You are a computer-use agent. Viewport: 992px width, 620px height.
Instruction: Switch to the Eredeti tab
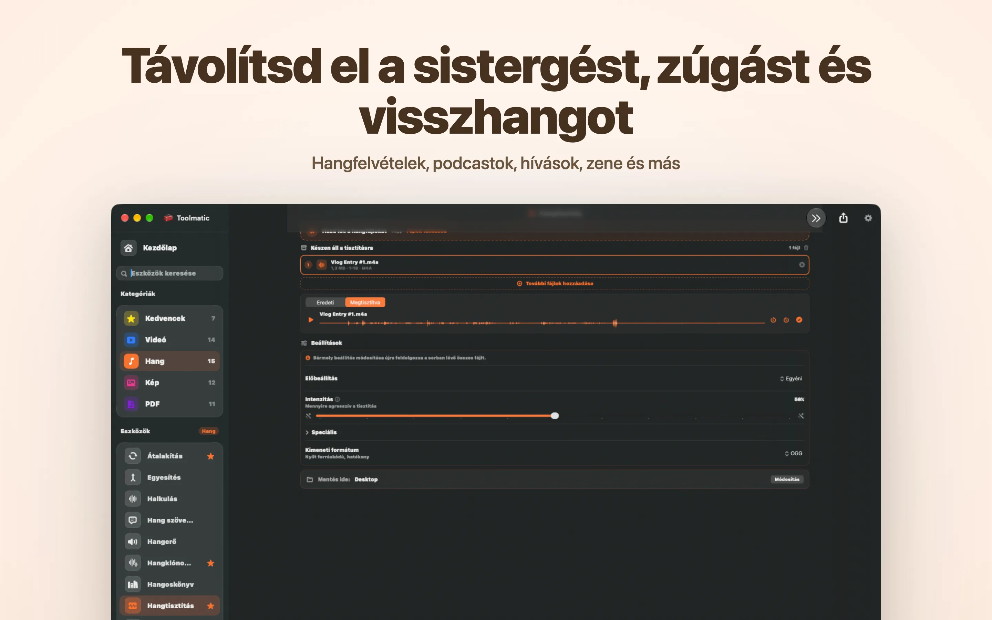[325, 302]
